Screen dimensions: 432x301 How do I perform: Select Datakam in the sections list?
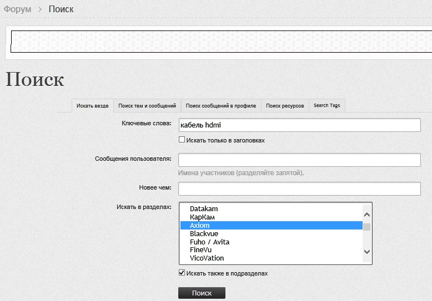pyautogui.click(x=204, y=209)
